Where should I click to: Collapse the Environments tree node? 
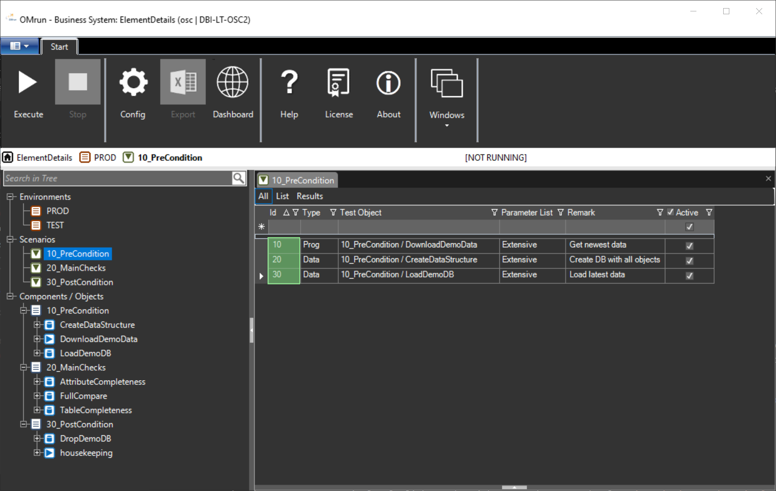point(10,197)
